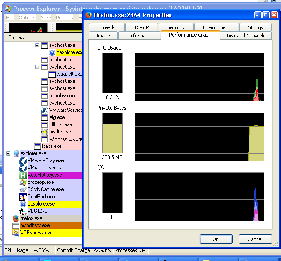Click the '263.5 MB' private bytes value
The width and height of the screenshot is (281, 261).
[112, 157]
